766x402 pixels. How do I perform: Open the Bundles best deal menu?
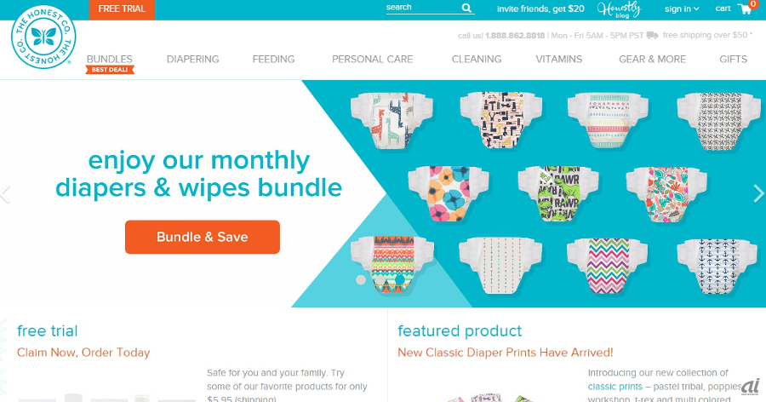[x=110, y=63]
